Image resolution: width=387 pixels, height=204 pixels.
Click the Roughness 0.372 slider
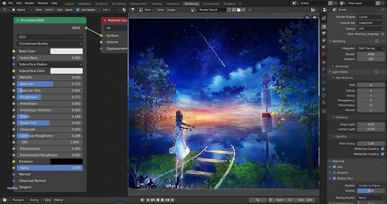(x=50, y=97)
